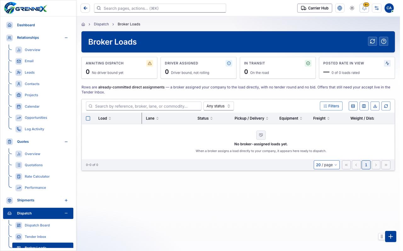Open Tender Inbox in sidebar

pos(35,237)
